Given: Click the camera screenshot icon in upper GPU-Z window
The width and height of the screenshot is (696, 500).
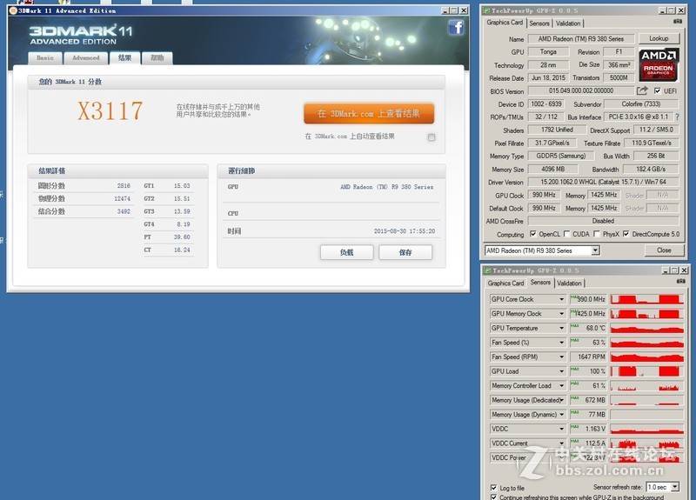Looking at the screenshot, I should tap(678, 21).
